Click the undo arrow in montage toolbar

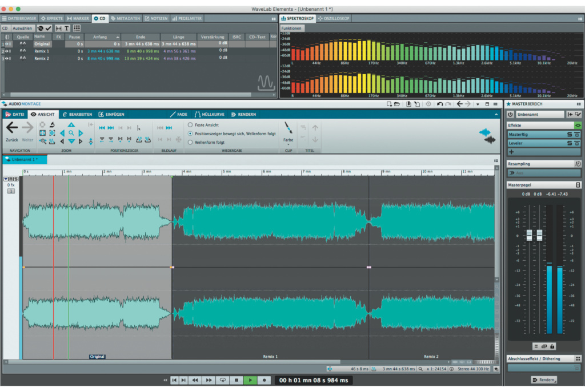[x=439, y=104]
